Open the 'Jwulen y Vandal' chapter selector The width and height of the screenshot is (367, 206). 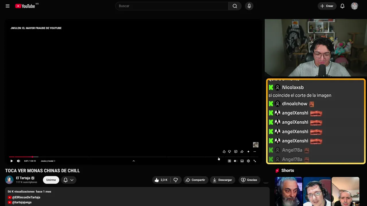48,161
